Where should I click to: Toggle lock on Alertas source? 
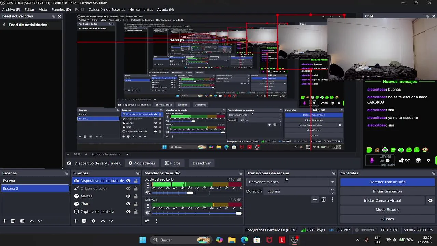pyautogui.click(x=136, y=196)
